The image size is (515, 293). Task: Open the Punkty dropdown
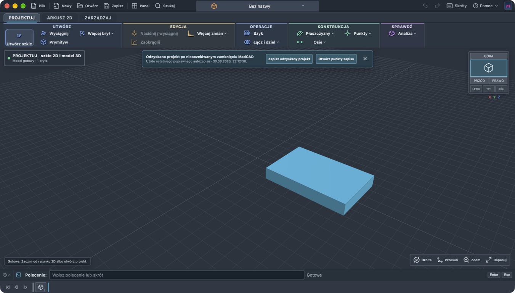point(358,34)
